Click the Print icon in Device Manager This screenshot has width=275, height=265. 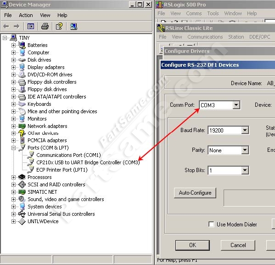[x=45, y=27]
